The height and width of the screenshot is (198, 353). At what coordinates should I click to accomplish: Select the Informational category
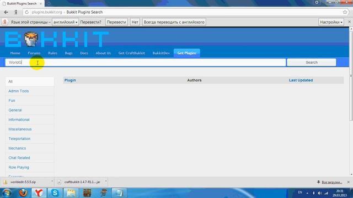pyautogui.click(x=30, y=120)
